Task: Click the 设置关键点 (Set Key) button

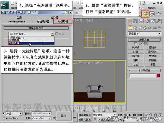Action: coord(85,120)
